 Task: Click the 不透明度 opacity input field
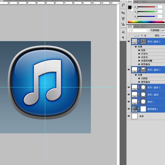tap(163, 30)
